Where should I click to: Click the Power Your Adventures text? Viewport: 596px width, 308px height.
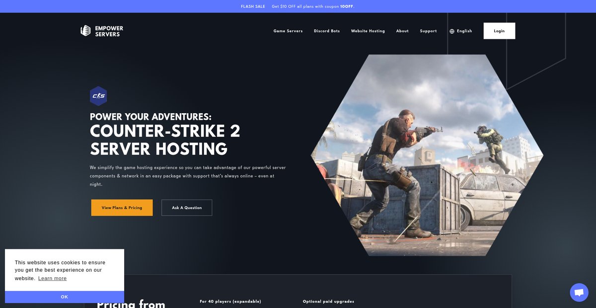[x=150, y=117]
